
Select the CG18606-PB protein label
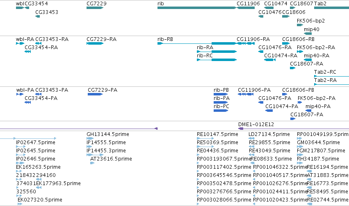click(298, 90)
